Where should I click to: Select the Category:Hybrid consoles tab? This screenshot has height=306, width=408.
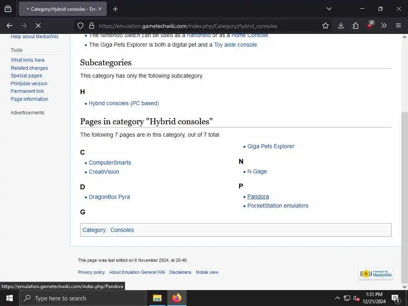tap(63, 9)
